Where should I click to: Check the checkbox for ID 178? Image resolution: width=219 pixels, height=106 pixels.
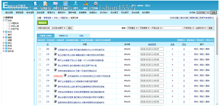[x=40, y=60]
